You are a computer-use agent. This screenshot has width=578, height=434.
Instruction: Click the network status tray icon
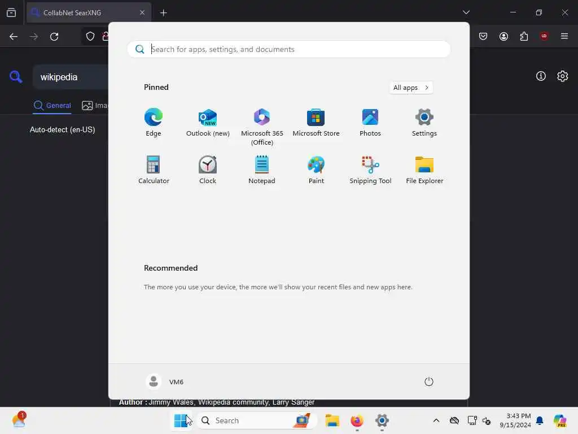[x=472, y=420]
